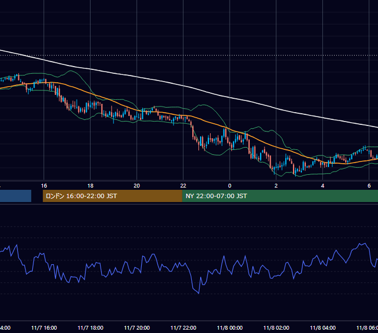The width and height of the screenshot is (378, 333).
Task: Click hour label 22 on price chart axis
Action: coord(183,186)
